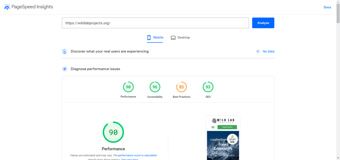Click the 'SEO' label
340x160 pixels.
[x=208, y=97]
